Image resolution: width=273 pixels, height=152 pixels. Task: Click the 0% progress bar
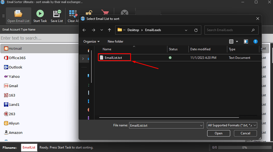(x=244, y=148)
